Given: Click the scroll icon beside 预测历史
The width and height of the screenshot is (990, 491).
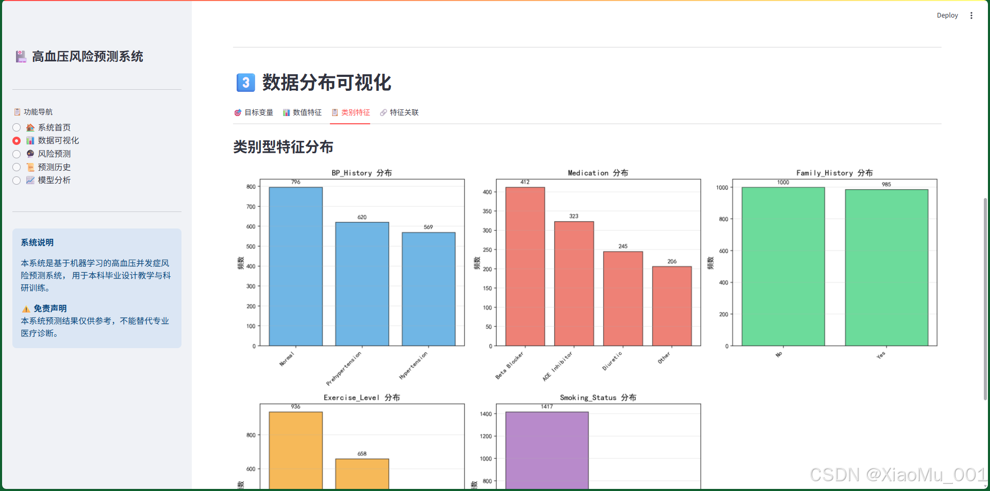Looking at the screenshot, I should pos(30,167).
